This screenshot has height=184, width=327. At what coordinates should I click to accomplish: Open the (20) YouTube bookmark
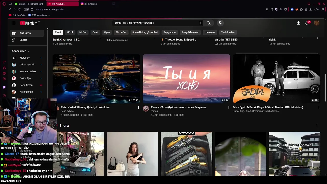point(17,15)
